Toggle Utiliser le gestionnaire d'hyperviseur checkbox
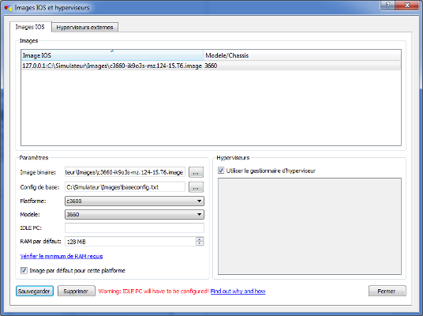This screenshot has width=423, height=316. [221, 171]
